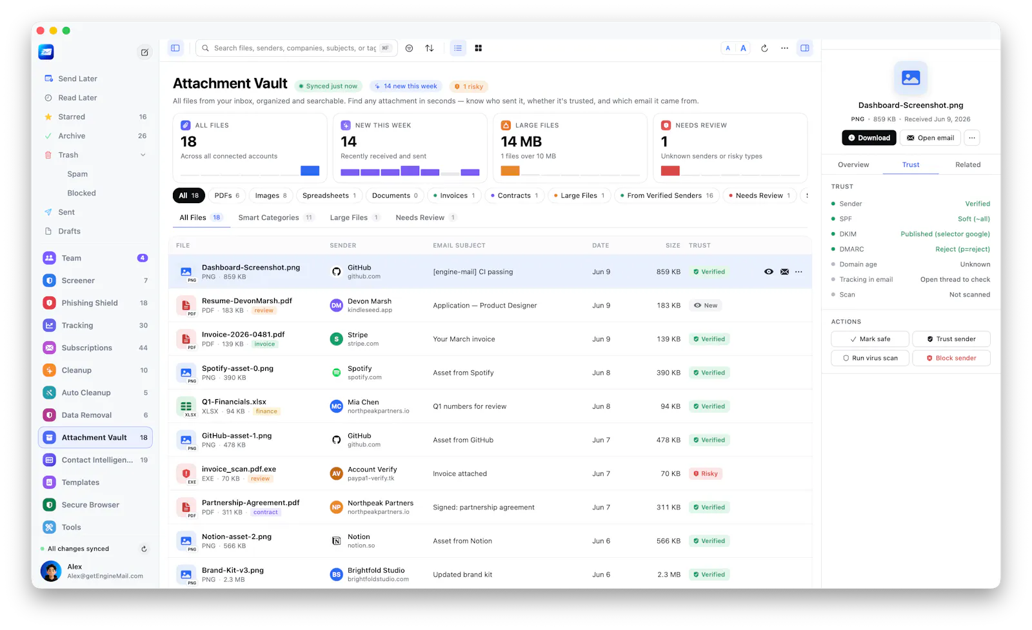
Task: Collapse the Trash folder chevron
Action: pos(143,155)
